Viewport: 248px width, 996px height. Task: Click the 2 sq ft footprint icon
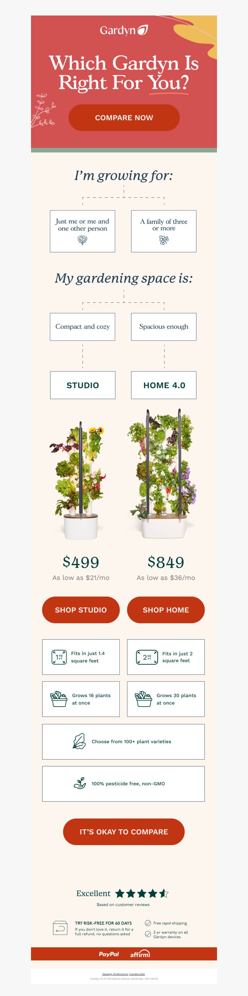tap(147, 657)
